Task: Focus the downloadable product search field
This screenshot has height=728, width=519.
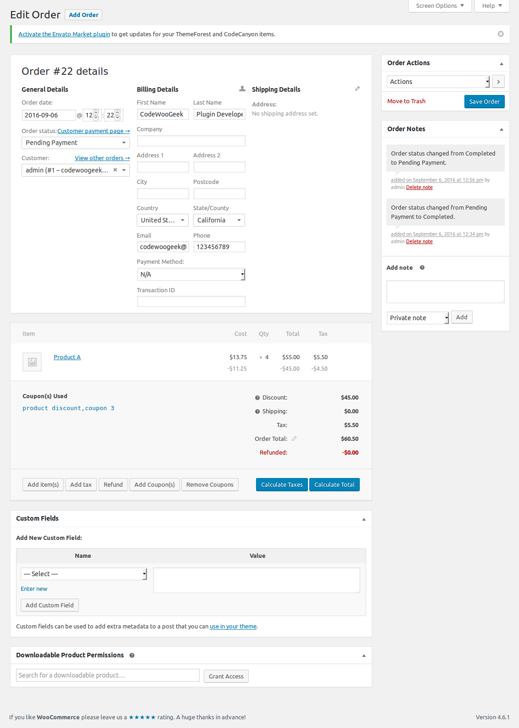Action: pyautogui.click(x=108, y=675)
